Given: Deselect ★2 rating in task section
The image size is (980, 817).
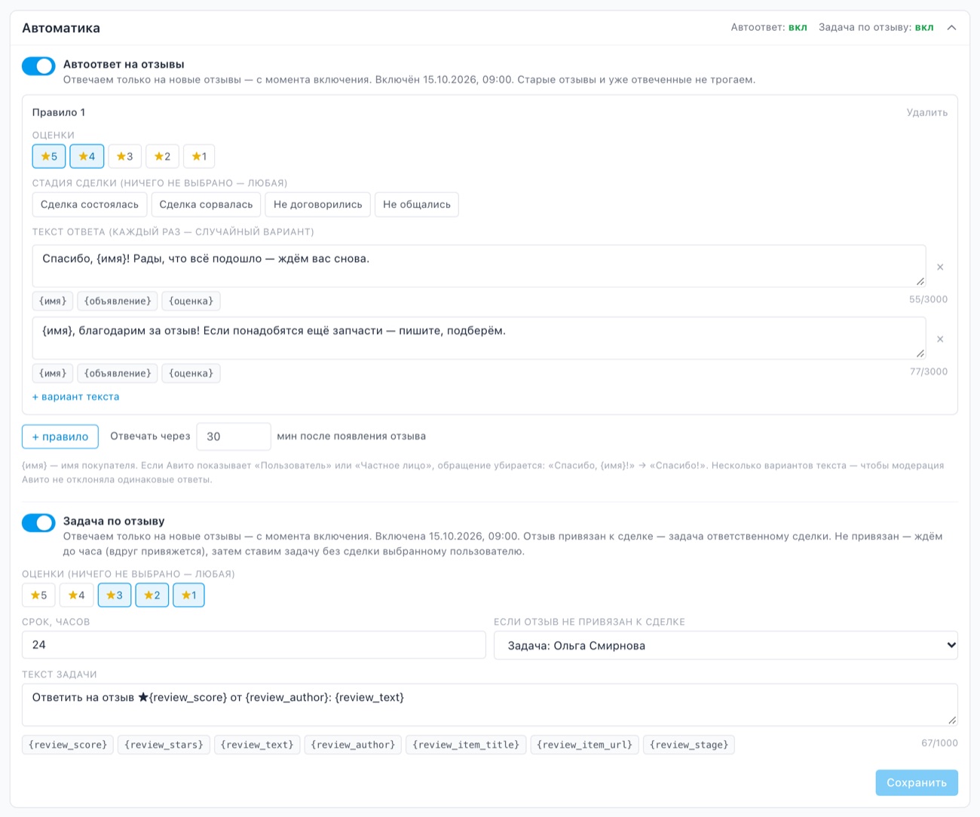Looking at the screenshot, I should point(152,595).
